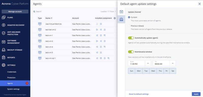Open the agent download panel icon
Viewport: 203px width, 97px height.
coord(121,11)
